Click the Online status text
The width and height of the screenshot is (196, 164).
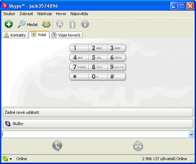pos(21,159)
